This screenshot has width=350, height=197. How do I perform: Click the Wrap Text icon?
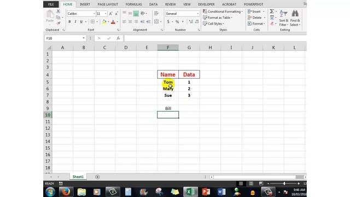tap(156, 13)
